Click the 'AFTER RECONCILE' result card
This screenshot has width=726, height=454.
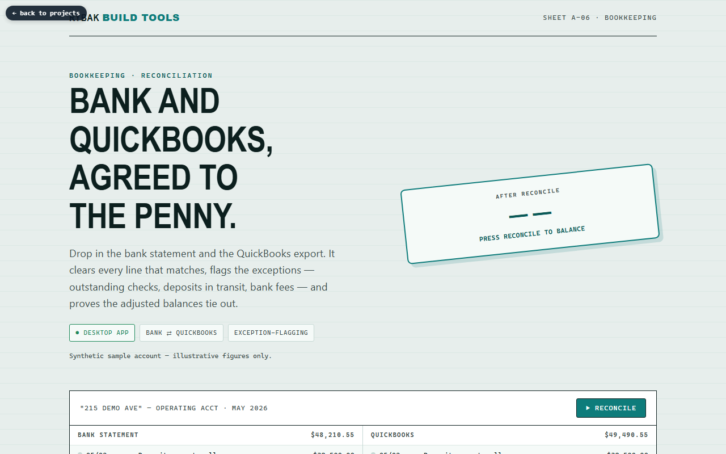coord(530,214)
